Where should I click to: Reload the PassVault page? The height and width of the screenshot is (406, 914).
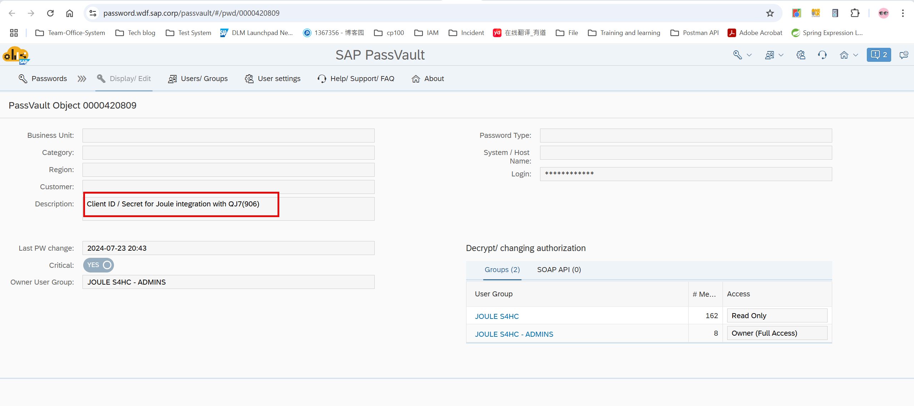50,13
